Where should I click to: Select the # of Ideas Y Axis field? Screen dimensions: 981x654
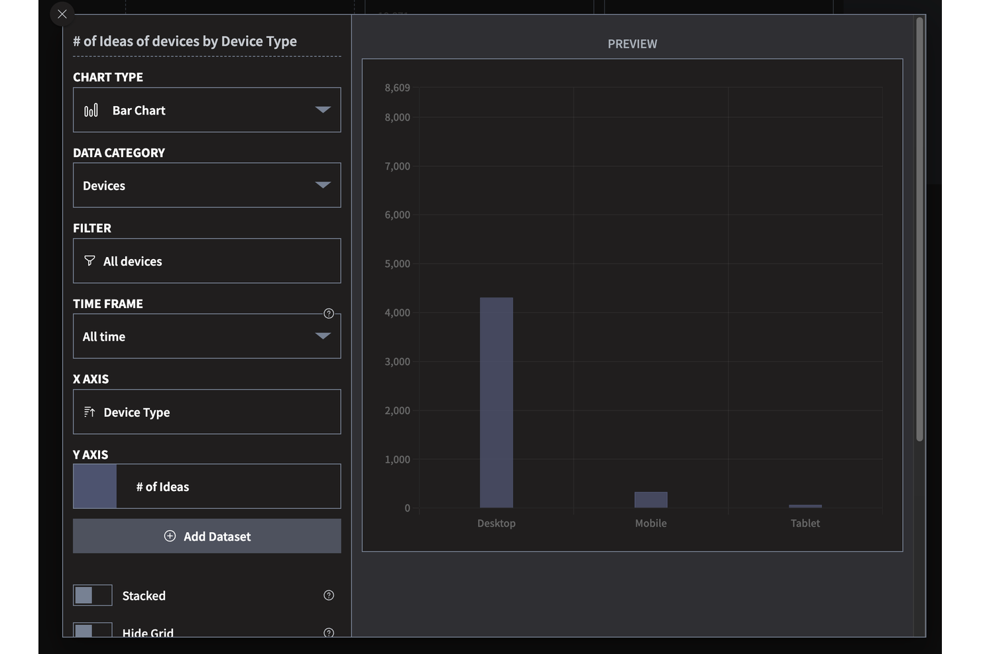tap(229, 486)
